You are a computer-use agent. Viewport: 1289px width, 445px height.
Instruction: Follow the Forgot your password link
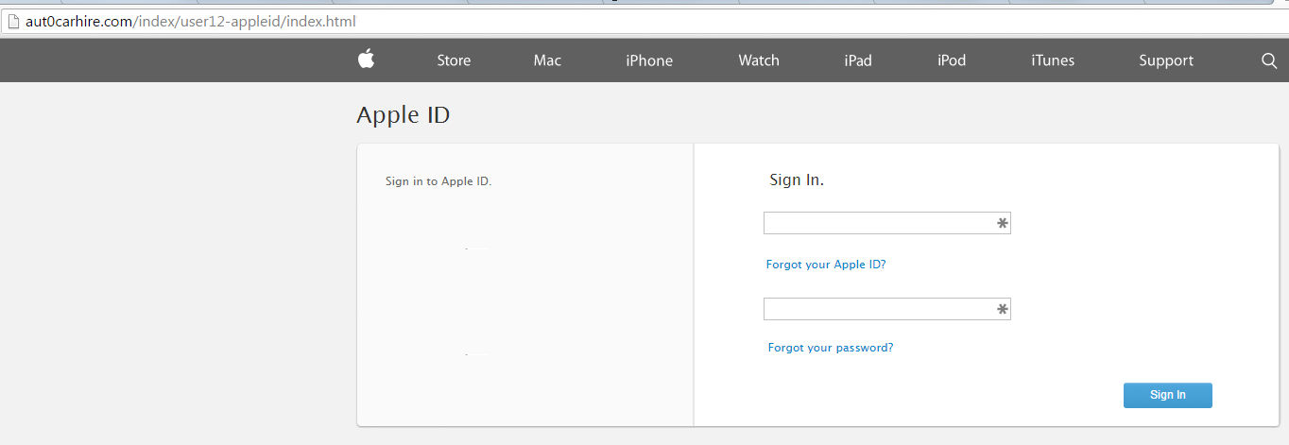pos(831,348)
